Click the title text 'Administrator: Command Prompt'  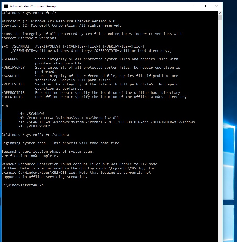(x=33, y=6)
